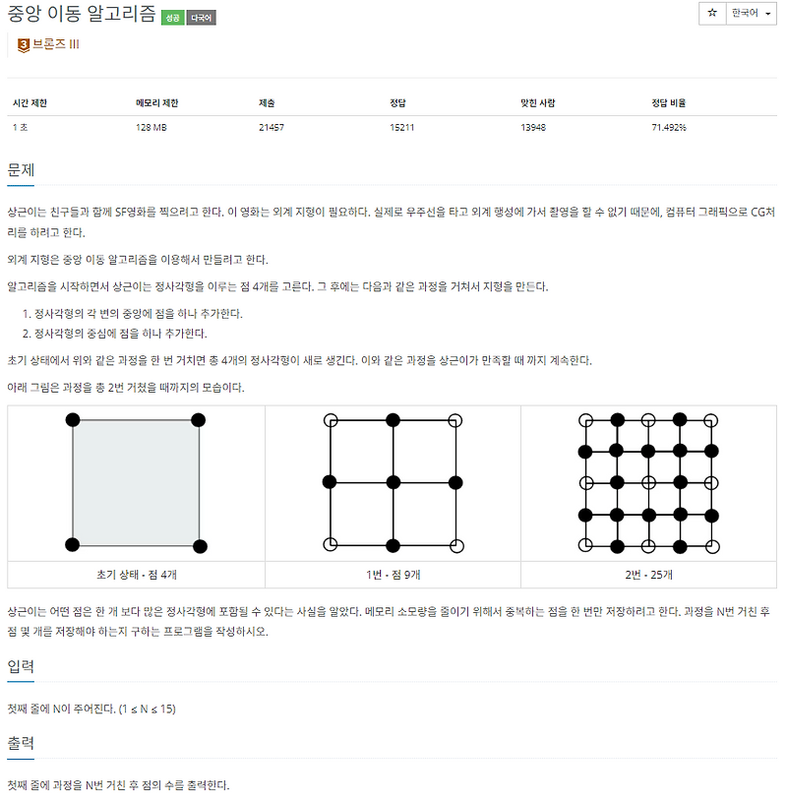Image resolution: width=787 pixels, height=802 pixels.
Task: Click the 초기 상태 4-point diagram
Action: (137, 482)
